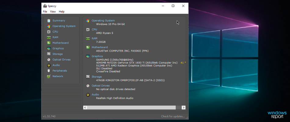The width and height of the screenshot is (290, 122).
Task: Click the Network card icon in sidebar
Action: (49, 76)
